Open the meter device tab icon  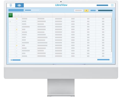(x=11, y=5)
